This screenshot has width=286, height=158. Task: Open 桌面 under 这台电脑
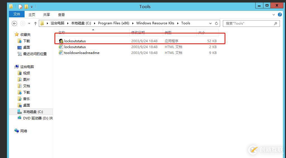click(27, 105)
